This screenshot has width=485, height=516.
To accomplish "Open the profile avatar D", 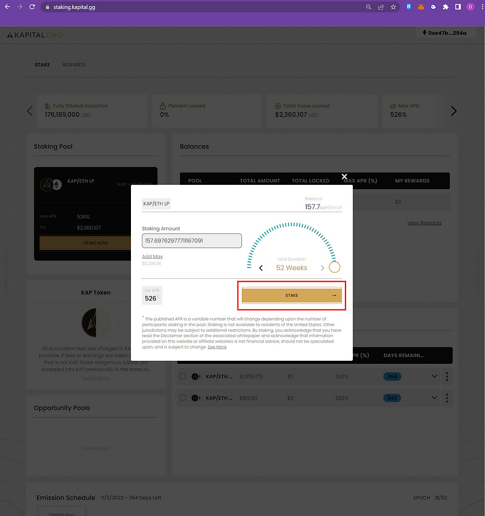I will 470,7.
